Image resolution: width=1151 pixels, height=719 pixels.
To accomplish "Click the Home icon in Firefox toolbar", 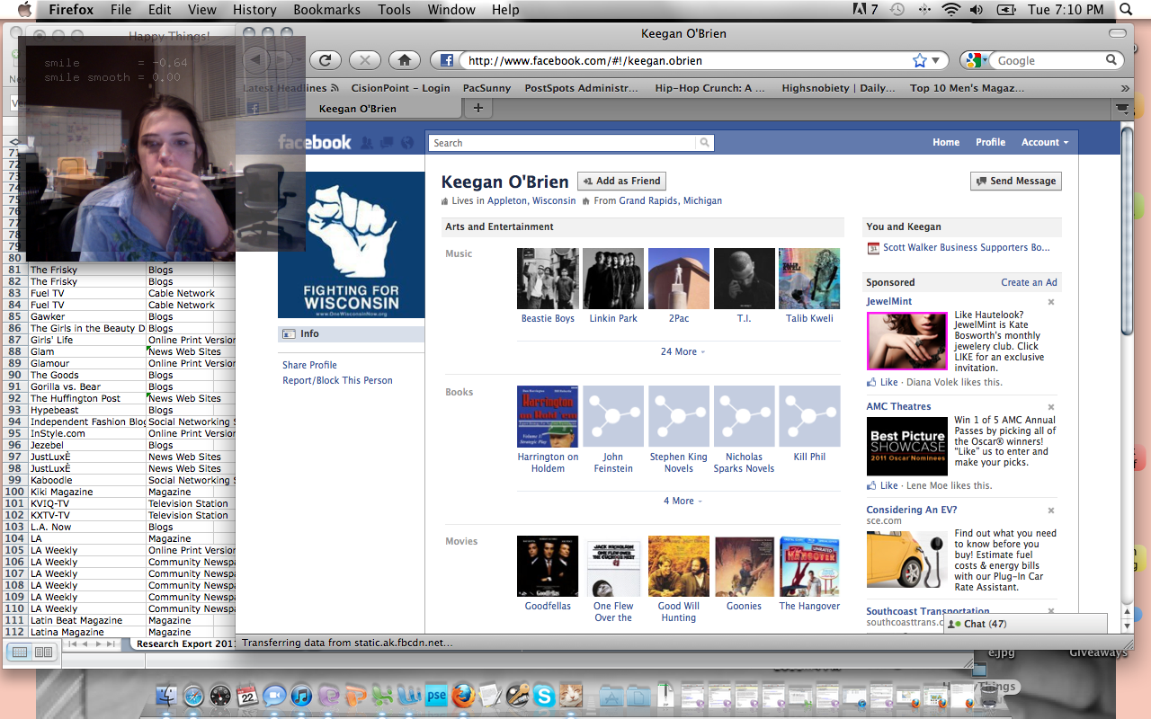I will pyautogui.click(x=405, y=60).
